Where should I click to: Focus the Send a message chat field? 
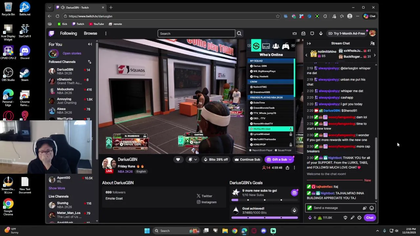pyautogui.click(x=340, y=208)
